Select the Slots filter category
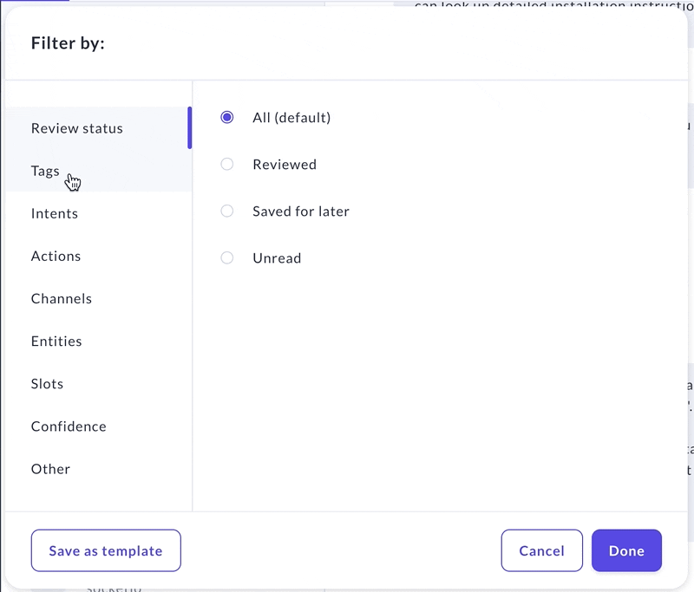The image size is (694, 592). (47, 383)
